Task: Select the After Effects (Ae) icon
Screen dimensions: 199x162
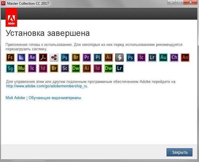Action: tap(32, 58)
